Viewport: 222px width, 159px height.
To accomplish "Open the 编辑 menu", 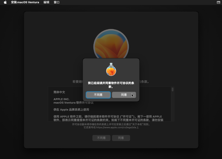I will pyautogui.click(x=46, y=2).
